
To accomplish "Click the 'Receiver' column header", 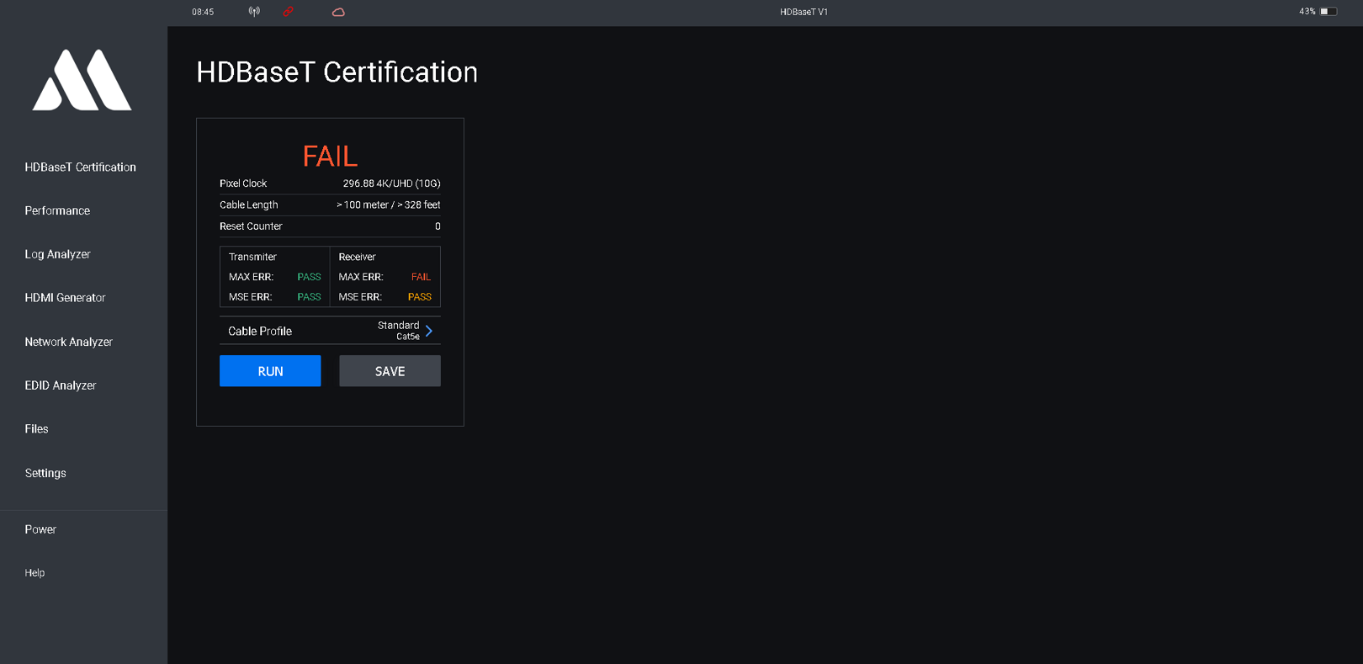I will 357,257.
